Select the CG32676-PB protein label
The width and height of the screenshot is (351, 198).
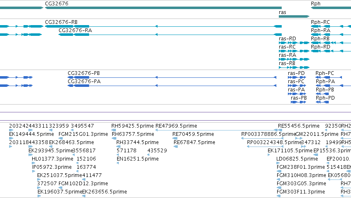[84, 73]
